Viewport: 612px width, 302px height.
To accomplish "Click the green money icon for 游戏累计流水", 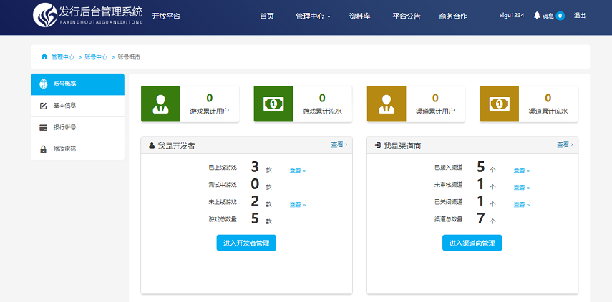I will (273, 104).
